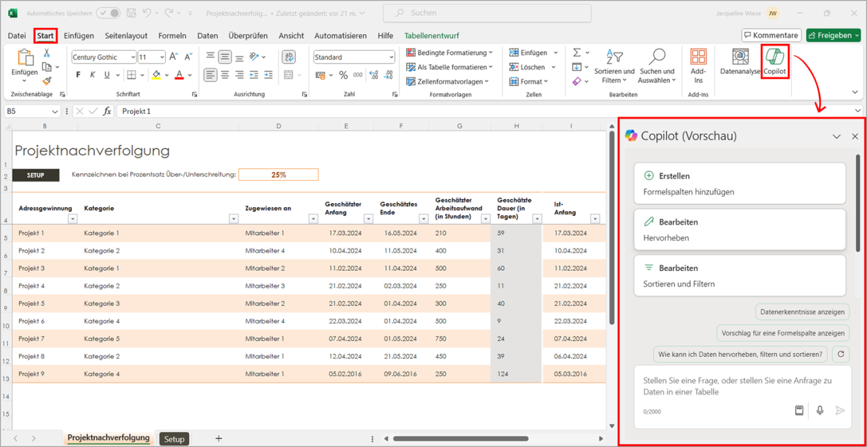Click Datenerkenntnisse anzeigen suggestion
This screenshot has height=447, width=867.
click(x=802, y=312)
